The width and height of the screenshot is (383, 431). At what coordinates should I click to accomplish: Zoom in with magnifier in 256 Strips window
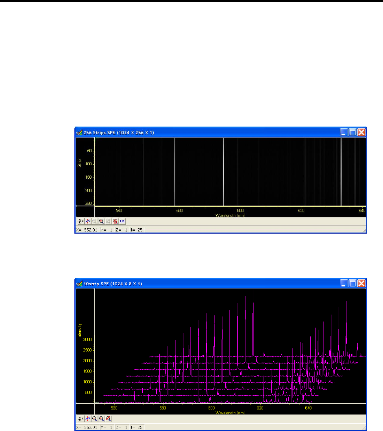[x=102, y=221]
